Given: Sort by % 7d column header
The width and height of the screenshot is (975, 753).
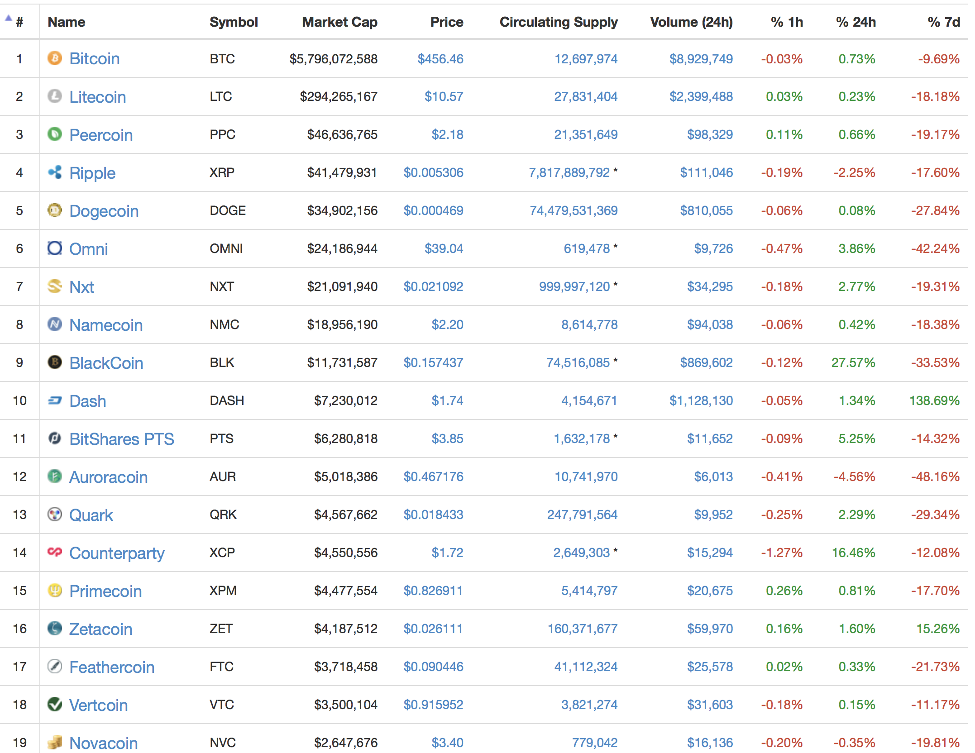Looking at the screenshot, I should point(943,22).
